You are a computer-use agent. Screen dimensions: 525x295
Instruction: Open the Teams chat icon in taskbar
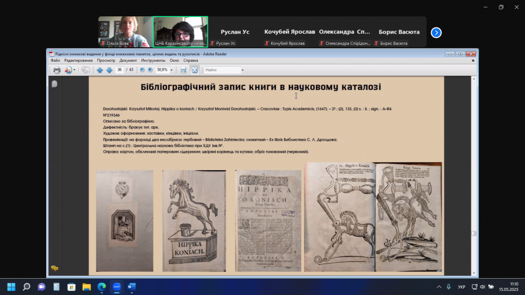pyautogui.click(x=41, y=287)
